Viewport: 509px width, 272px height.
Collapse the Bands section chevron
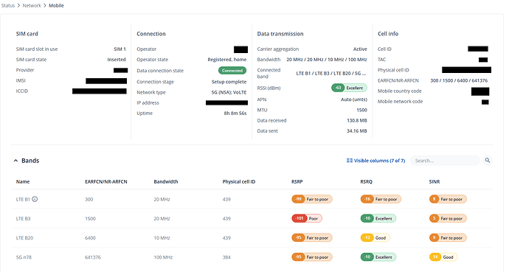15,161
